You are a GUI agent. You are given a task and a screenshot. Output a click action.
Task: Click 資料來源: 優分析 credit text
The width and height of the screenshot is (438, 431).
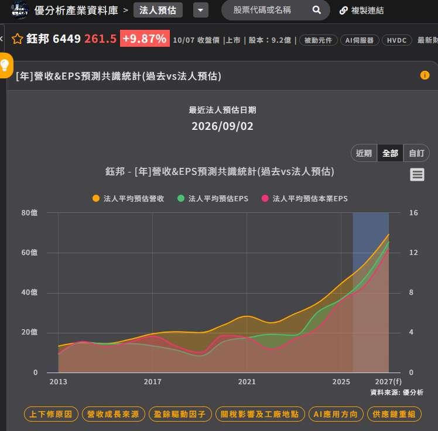(x=396, y=392)
